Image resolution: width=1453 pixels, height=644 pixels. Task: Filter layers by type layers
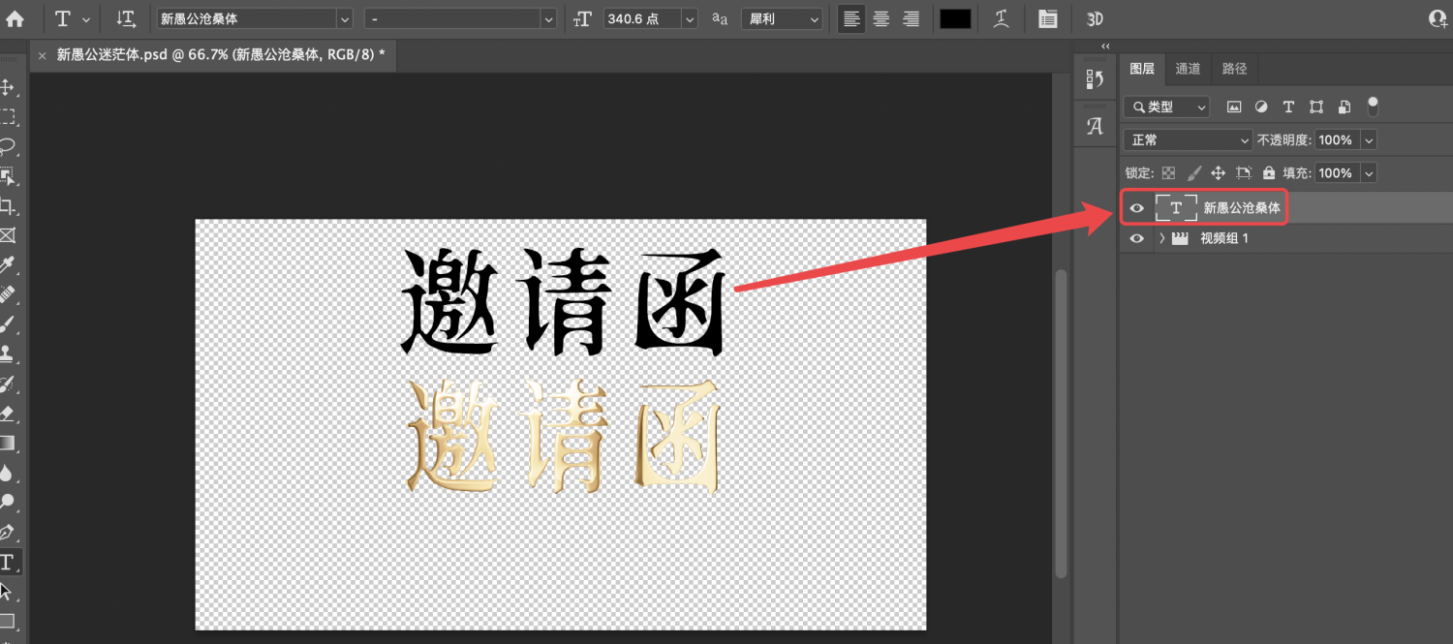click(x=1288, y=107)
